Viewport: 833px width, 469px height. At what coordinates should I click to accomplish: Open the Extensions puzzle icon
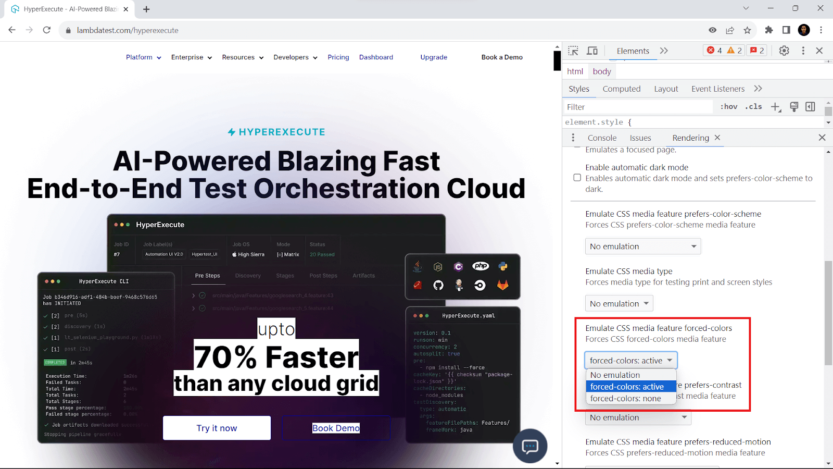769,30
